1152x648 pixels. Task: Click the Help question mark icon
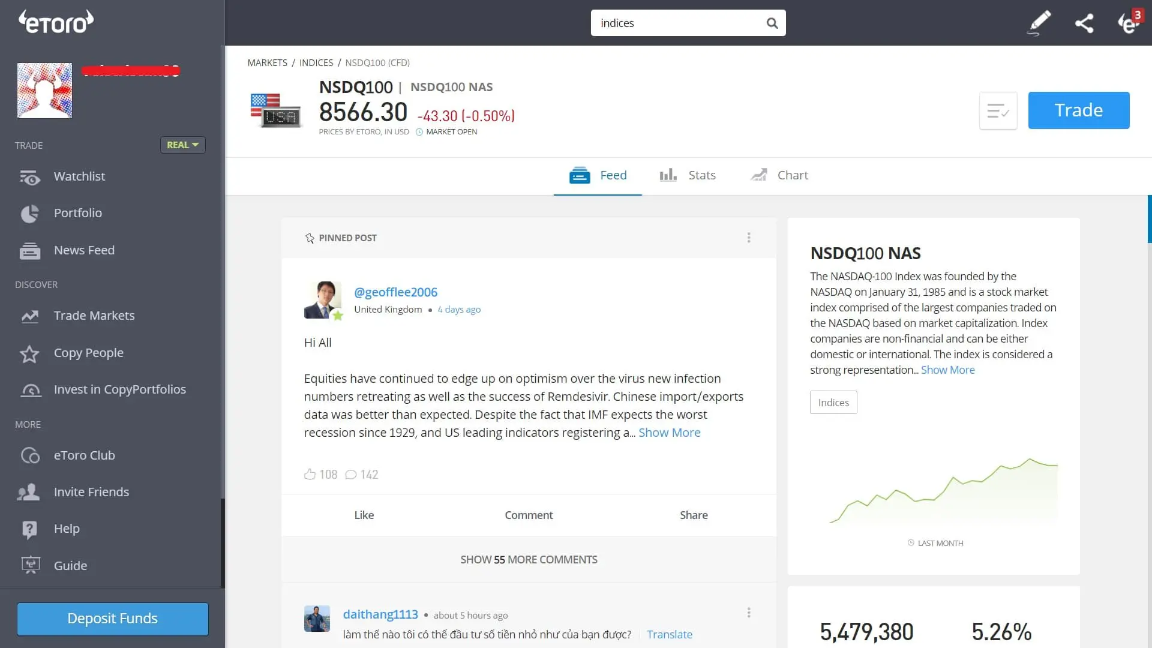tap(29, 530)
